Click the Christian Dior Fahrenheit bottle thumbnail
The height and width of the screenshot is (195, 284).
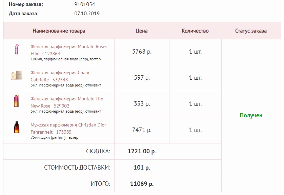[17, 127]
